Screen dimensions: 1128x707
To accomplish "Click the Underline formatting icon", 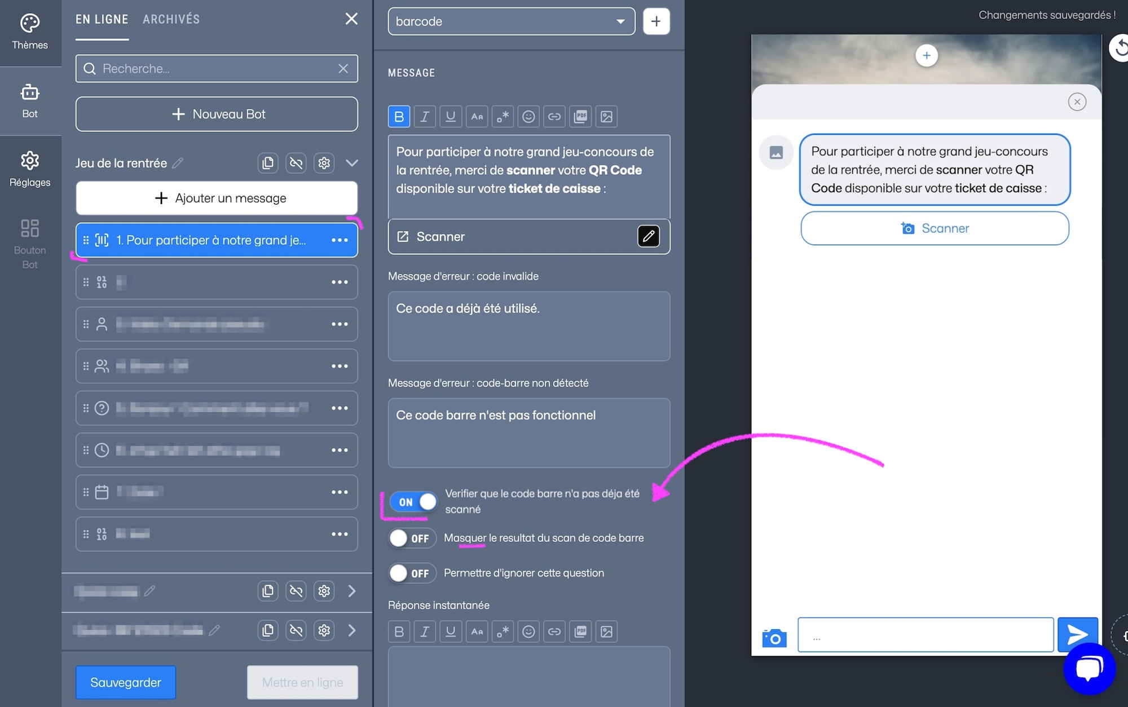I will pyautogui.click(x=451, y=117).
